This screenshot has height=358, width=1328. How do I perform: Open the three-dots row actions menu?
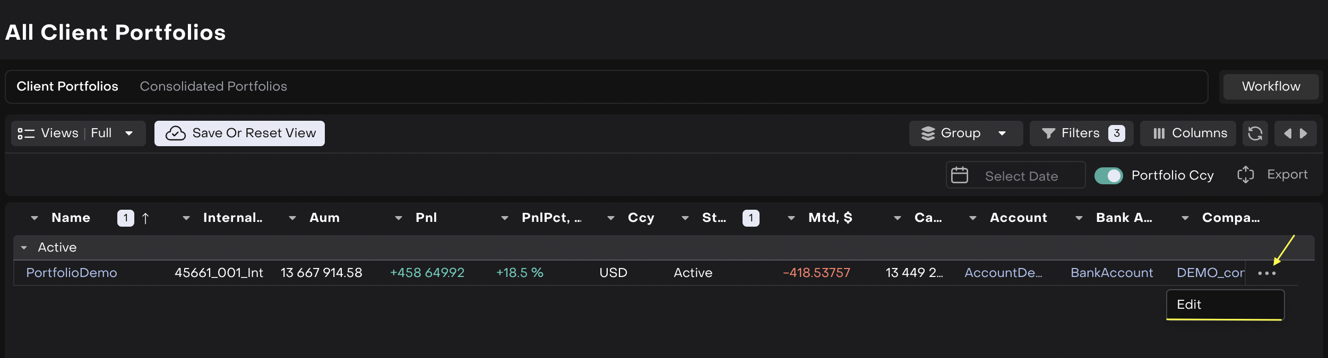[x=1266, y=273]
